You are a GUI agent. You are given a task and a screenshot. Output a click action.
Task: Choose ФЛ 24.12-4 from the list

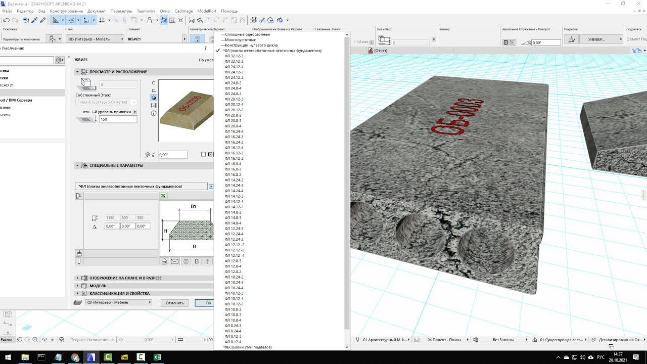[x=234, y=67]
